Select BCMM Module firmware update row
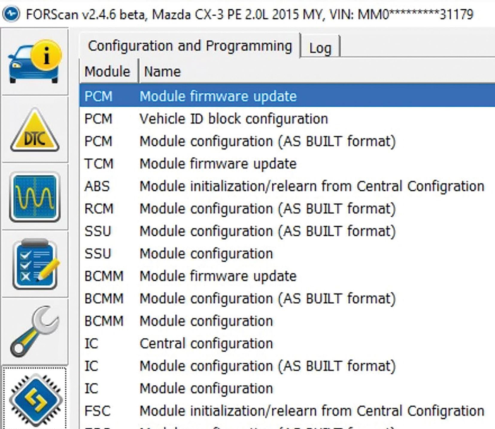 tap(218, 276)
